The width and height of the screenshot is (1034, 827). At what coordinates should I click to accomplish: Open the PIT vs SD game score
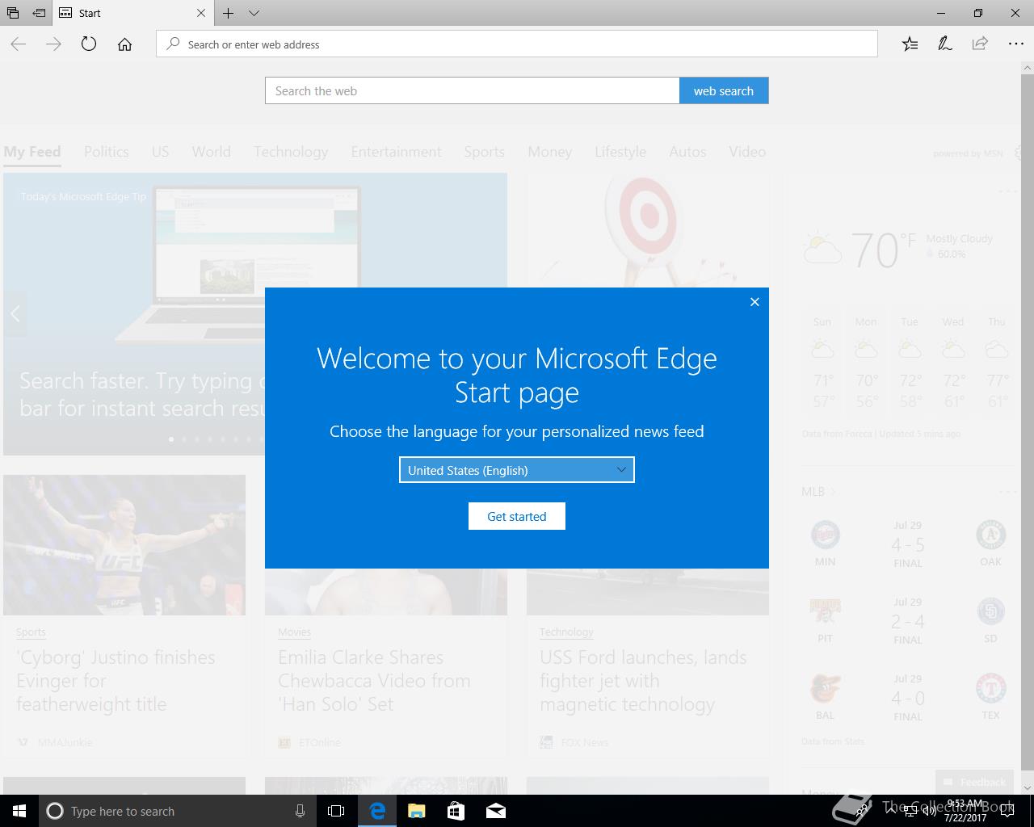pyautogui.click(x=908, y=622)
